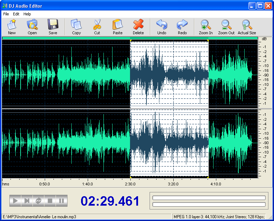Redo the reverted edit
This screenshot has width=274, height=221.
(x=182, y=27)
